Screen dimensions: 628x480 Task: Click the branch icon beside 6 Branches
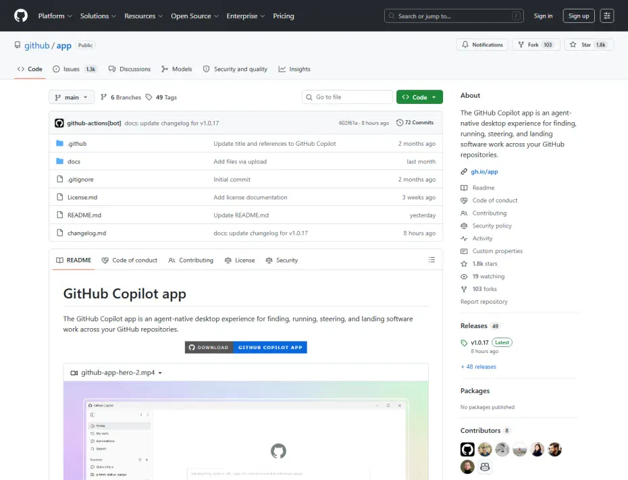104,97
